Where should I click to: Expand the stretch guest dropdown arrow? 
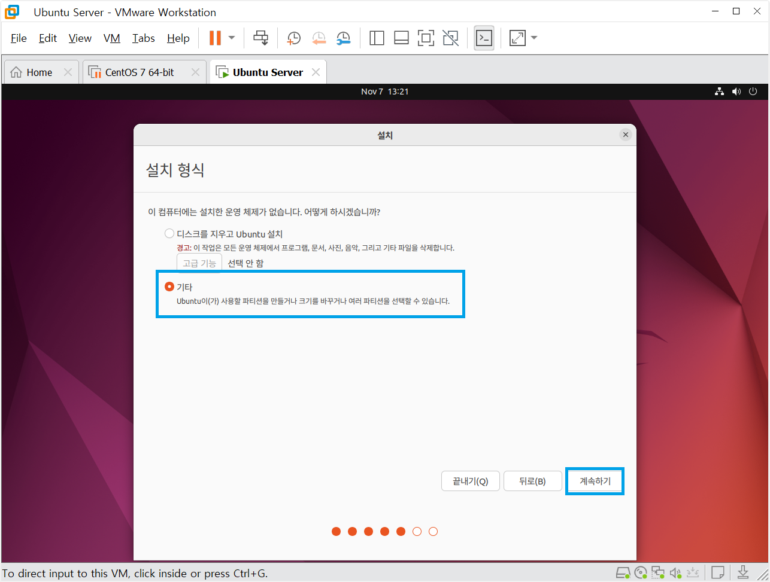pyautogui.click(x=534, y=38)
